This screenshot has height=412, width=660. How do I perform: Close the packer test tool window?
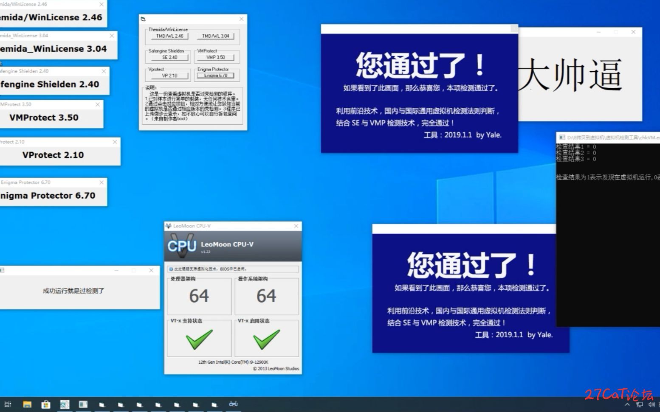click(x=241, y=19)
